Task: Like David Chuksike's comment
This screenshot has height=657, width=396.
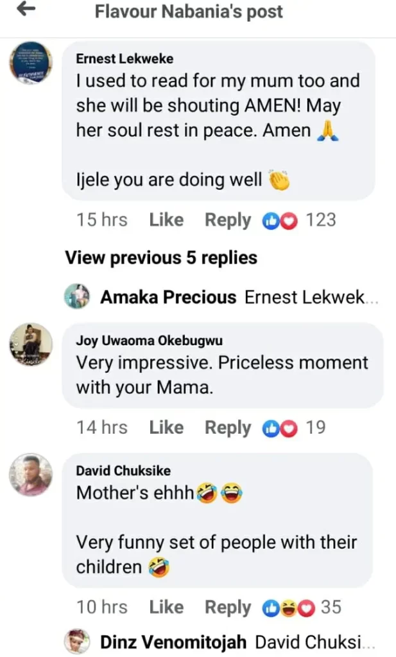Action: pos(166,606)
